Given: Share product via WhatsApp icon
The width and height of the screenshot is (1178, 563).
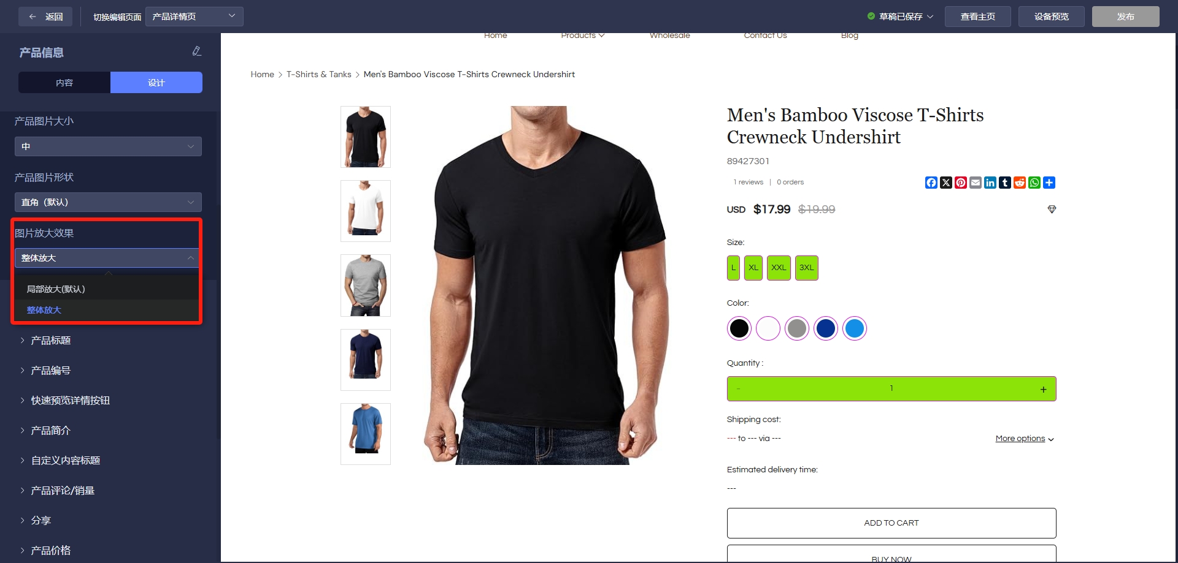Looking at the screenshot, I should (1034, 183).
